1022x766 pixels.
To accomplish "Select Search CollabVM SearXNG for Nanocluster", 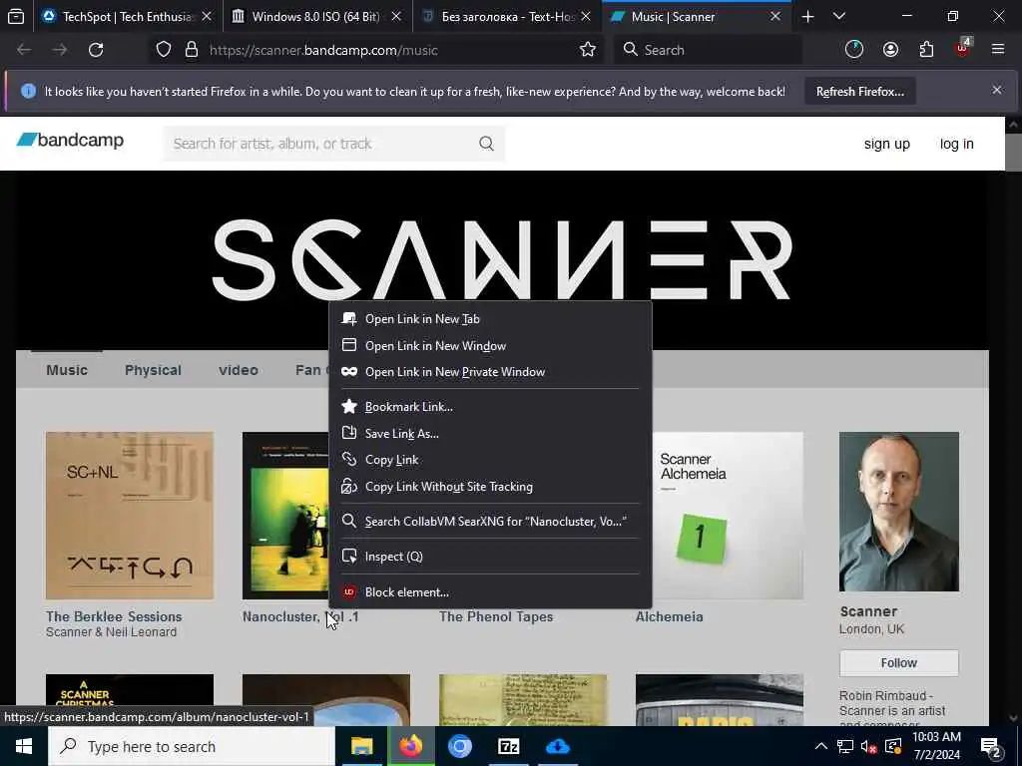I will (490, 521).
